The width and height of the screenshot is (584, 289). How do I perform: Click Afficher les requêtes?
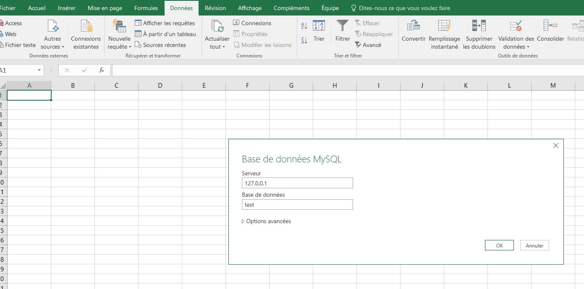click(x=165, y=23)
